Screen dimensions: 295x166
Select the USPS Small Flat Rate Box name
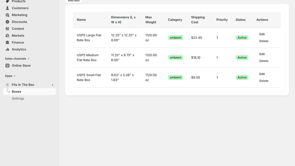pyautogui.click(x=89, y=78)
